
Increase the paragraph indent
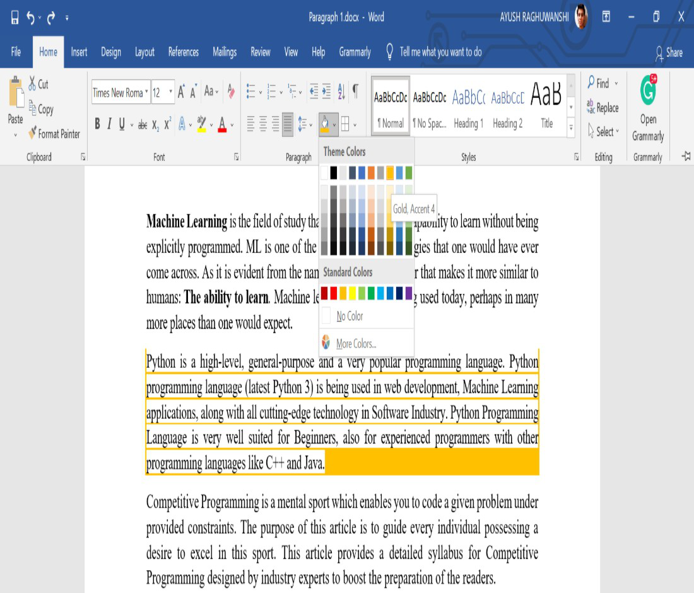326,91
